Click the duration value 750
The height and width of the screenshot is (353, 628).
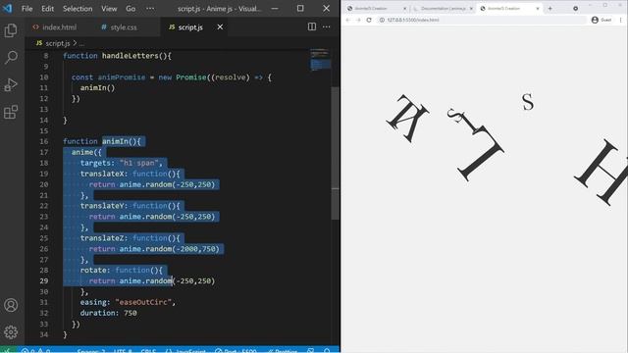131,313
